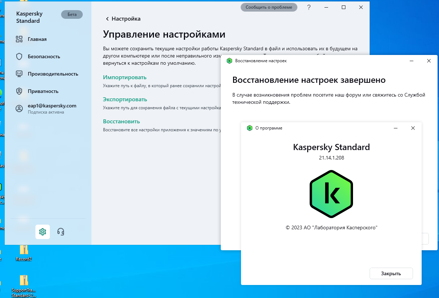Viewport: 439px width, 298px height.
Task: Click the Kaspersky icon in the Восстановление настроек title bar
Action: (x=229, y=61)
